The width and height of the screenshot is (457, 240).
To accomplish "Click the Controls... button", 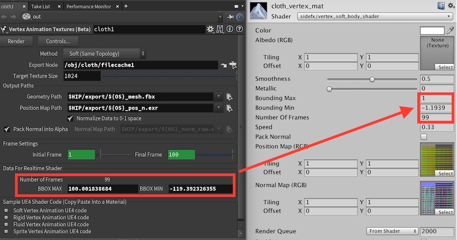I will click(58, 41).
